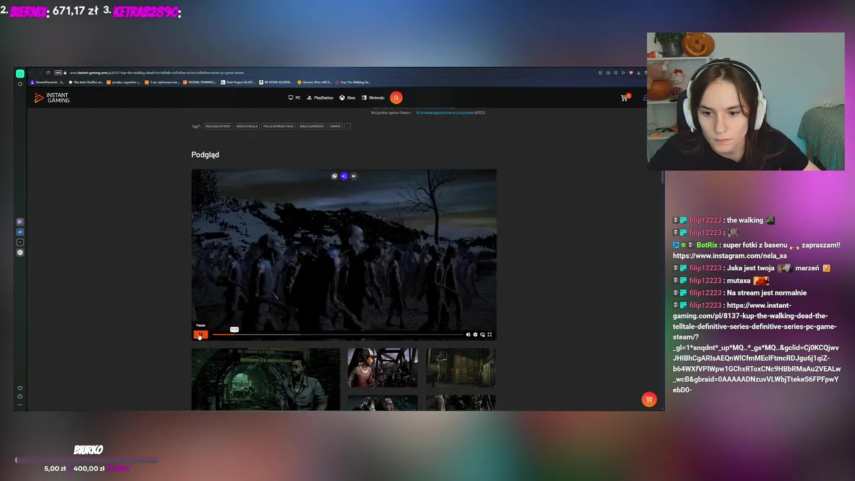855x481 pixels.
Task: Open the RK ROYAL KLUDGE bookmark
Action: (x=277, y=82)
